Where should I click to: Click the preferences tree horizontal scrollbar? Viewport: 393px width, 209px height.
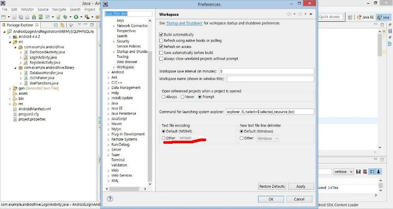(126, 189)
